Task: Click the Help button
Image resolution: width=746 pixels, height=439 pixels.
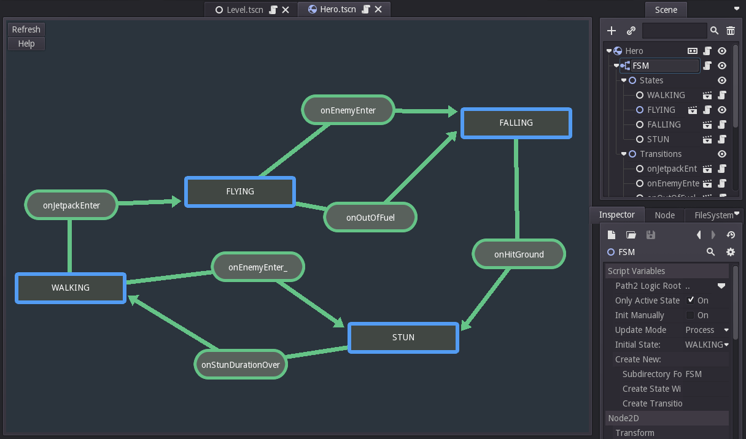Action: click(x=26, y=44)
